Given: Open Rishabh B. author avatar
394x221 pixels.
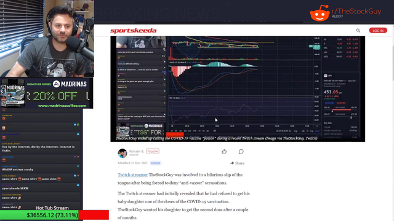Looking at the screenshot, I should [123, 153].
